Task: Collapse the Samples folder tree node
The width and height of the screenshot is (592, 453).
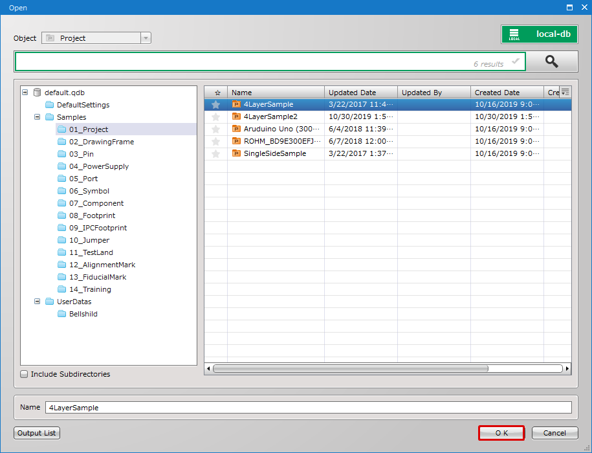Action: 38,116
